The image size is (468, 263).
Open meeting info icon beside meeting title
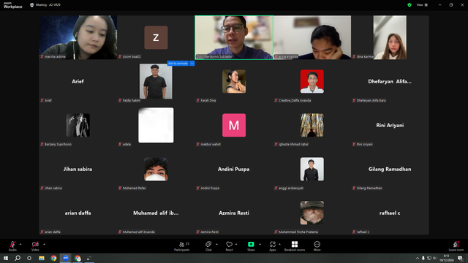click(32, 5)
